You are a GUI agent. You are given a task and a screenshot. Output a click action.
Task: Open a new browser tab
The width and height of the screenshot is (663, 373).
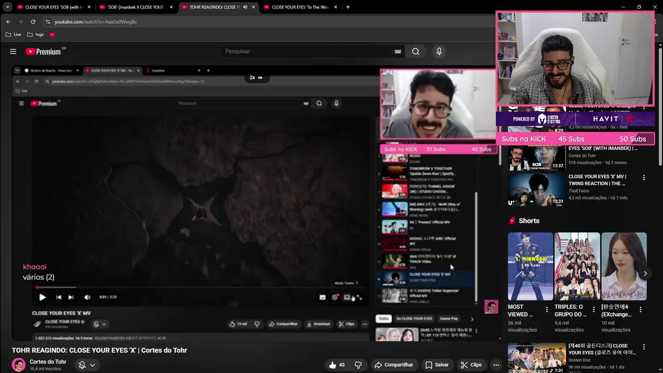click(348, 7)
